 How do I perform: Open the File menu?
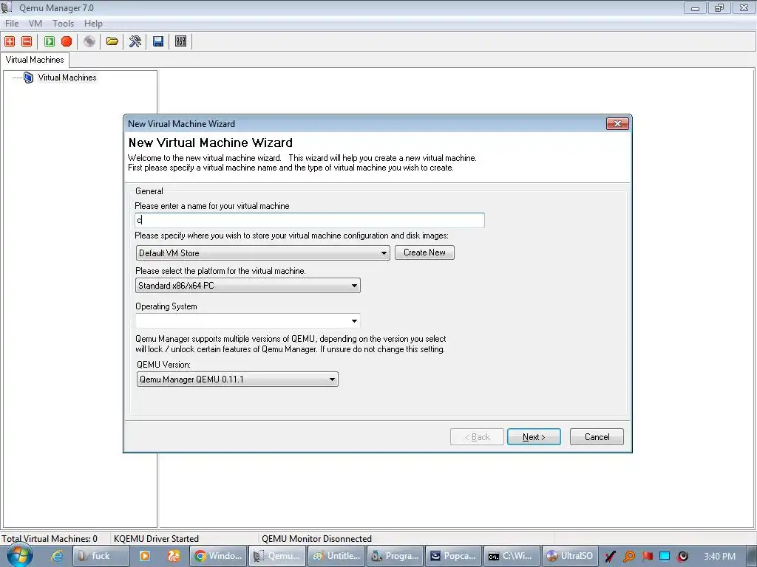point(12,23)
